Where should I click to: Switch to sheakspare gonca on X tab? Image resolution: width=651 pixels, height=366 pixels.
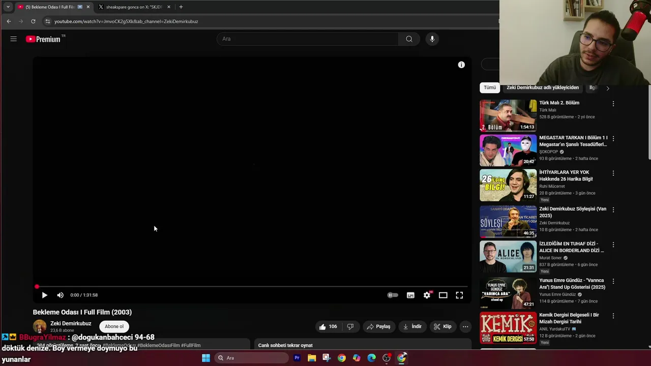click(x=134, y=7)
